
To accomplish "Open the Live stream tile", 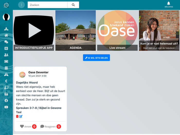I will pos(117,31).
